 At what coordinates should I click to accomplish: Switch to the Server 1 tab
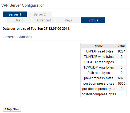pos(15,14)
